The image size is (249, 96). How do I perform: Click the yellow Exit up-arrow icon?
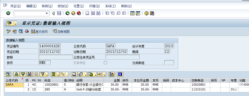(73, 13)
